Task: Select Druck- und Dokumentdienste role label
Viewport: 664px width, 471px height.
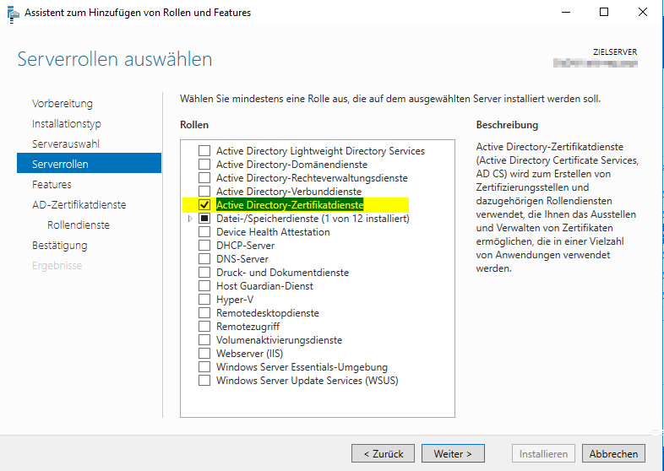Action: coord(282,273)
